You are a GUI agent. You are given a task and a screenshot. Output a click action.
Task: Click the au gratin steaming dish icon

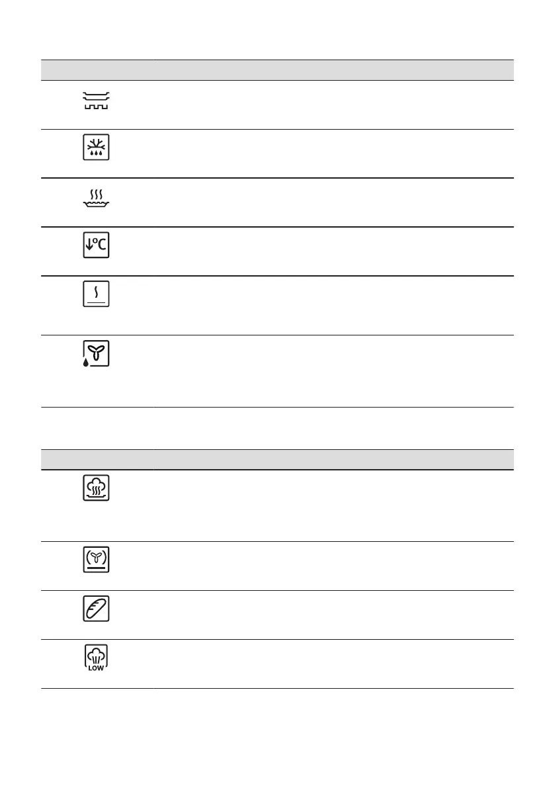pyautogui.click(x=97, y=198)
